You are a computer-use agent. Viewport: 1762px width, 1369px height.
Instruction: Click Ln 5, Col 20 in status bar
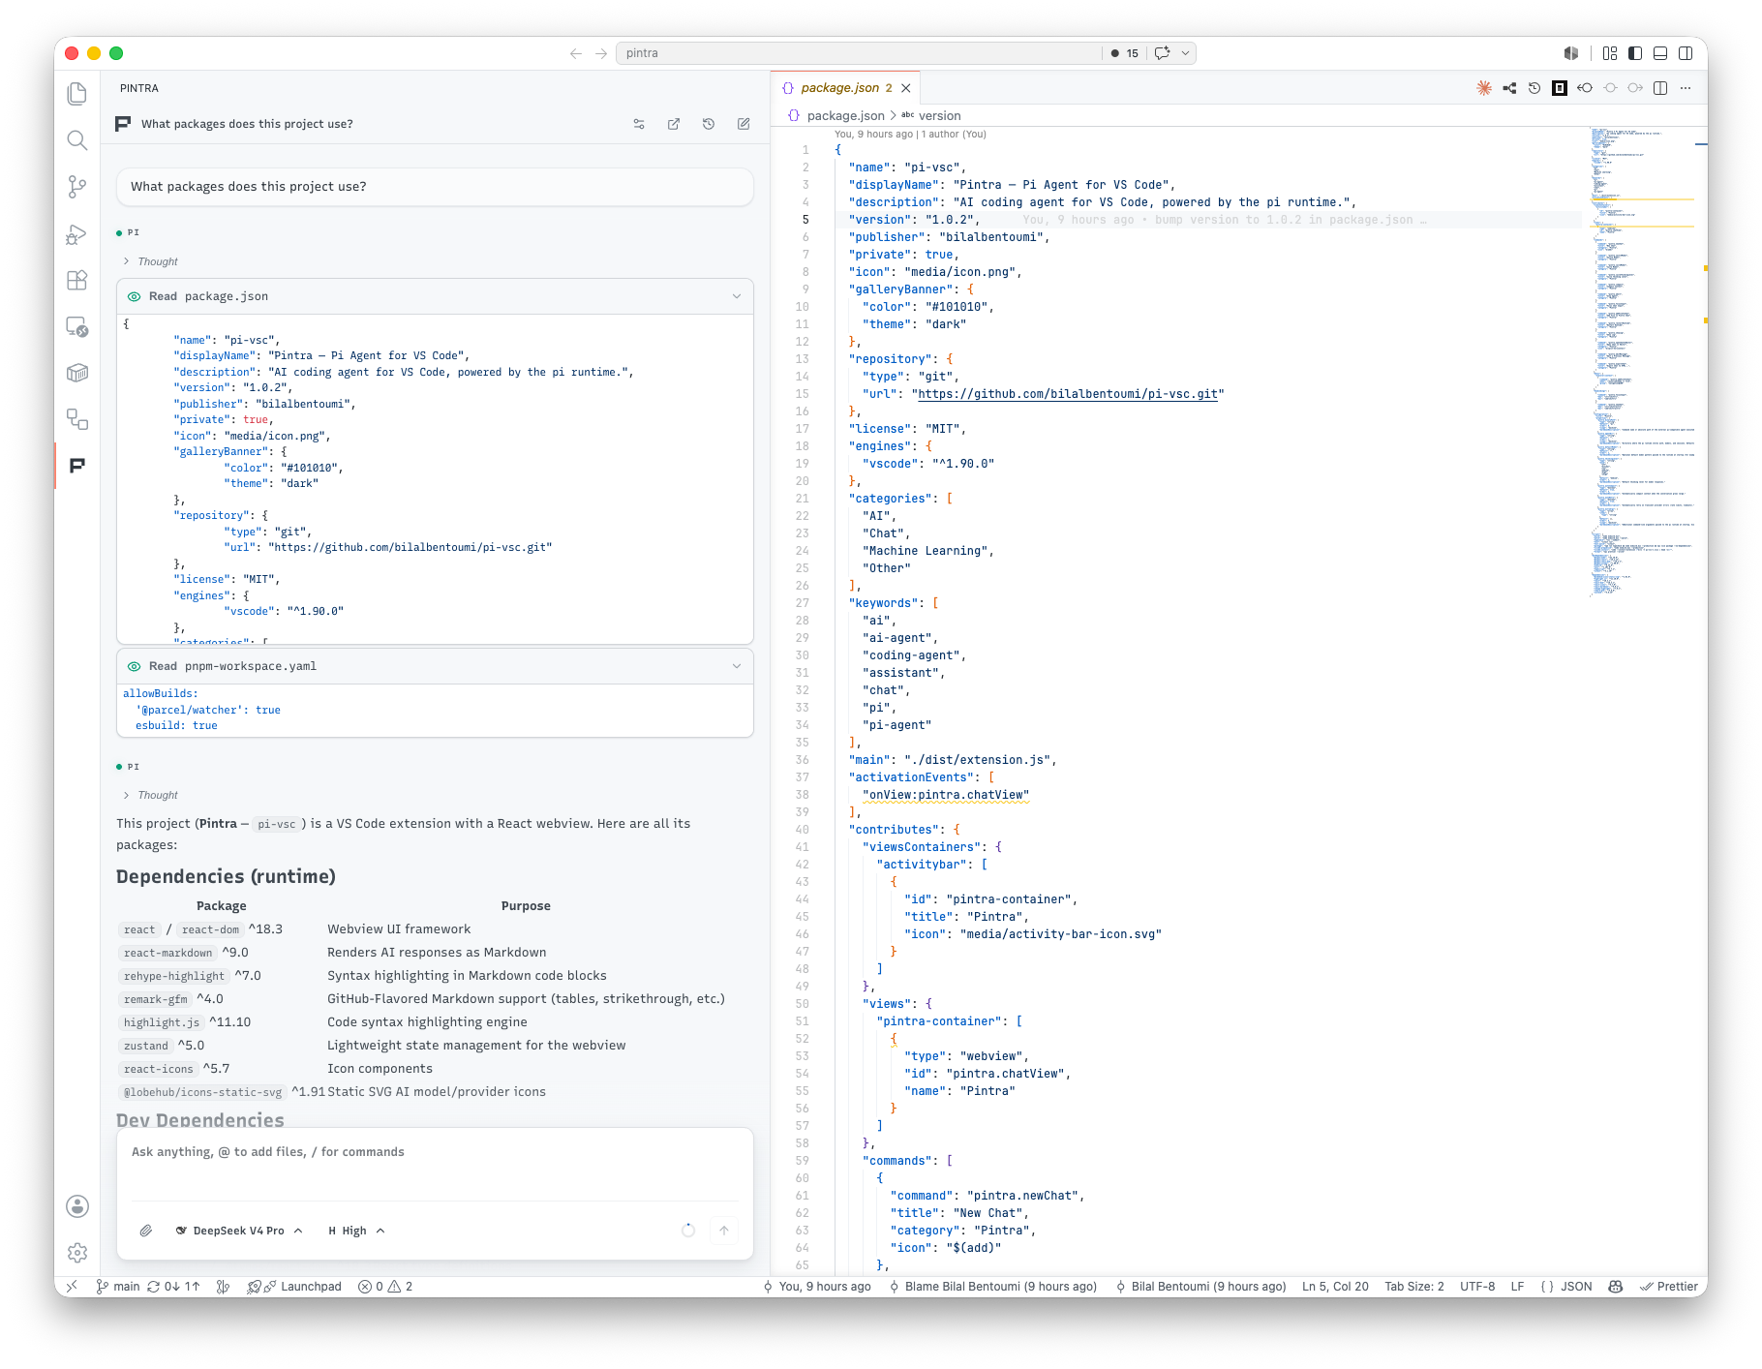1335,1287
